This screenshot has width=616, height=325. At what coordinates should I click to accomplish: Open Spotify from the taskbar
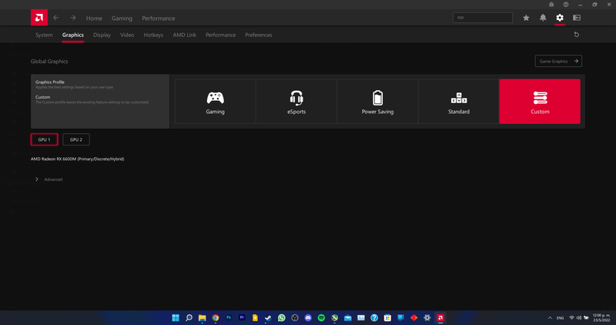tap(321, 317)
